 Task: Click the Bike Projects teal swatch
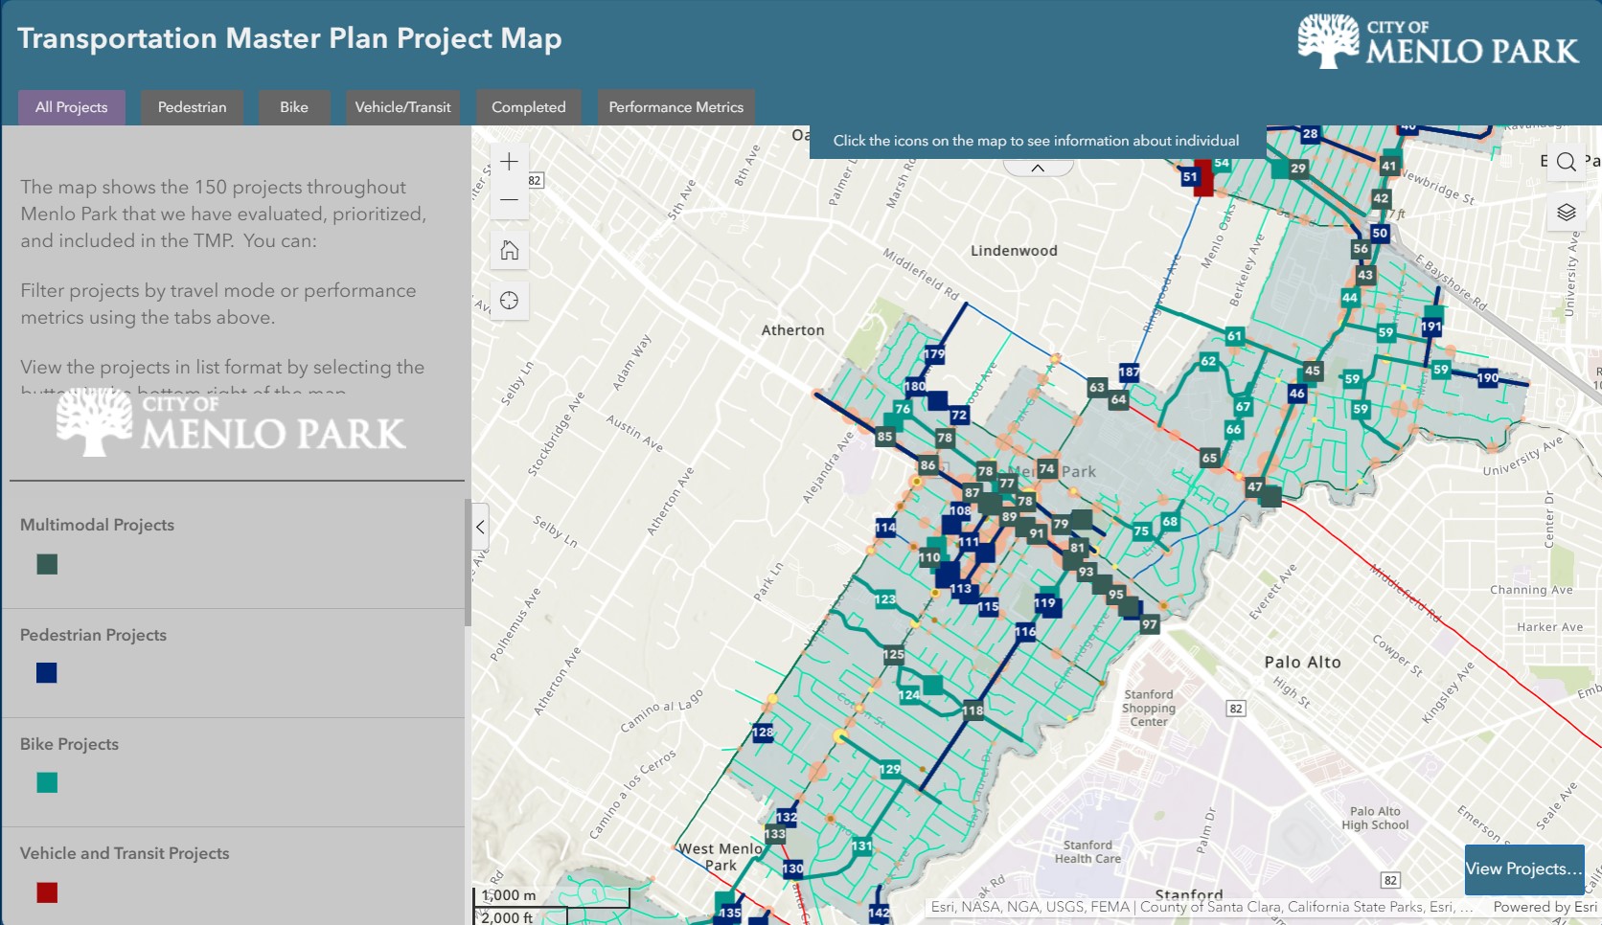(x=47, y=783)
